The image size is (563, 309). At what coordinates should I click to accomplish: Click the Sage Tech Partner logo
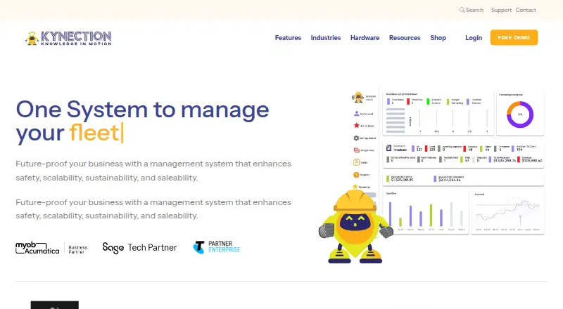(139, 248)
